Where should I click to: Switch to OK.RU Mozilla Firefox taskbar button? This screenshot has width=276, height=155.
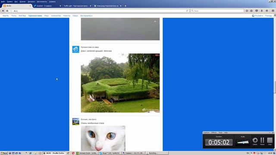[54, 153]
